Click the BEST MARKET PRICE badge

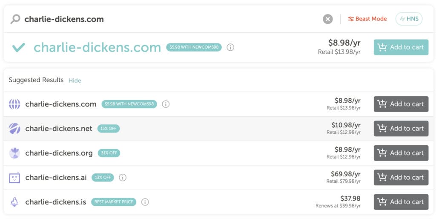coord(114,202)
